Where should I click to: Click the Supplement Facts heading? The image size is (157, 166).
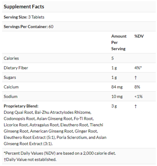[x=24, y=7]
